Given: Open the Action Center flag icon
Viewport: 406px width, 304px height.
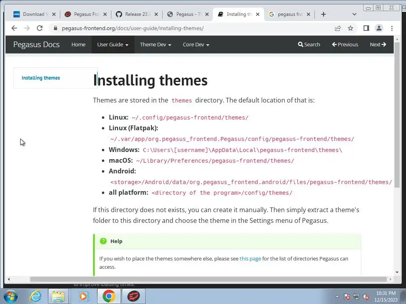Looking at the screenshot, I should (347, 296).
